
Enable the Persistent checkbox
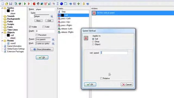(x=37, y=35)
